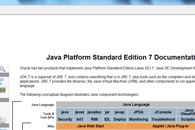The width and height of the screenshot is (195, 130).
Task: Open the javadoc cell in diagram
Action: tap(94, 112)
